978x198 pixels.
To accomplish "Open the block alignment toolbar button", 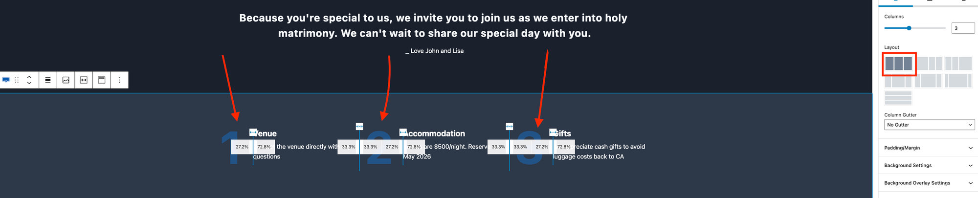I will coord(48,80).
